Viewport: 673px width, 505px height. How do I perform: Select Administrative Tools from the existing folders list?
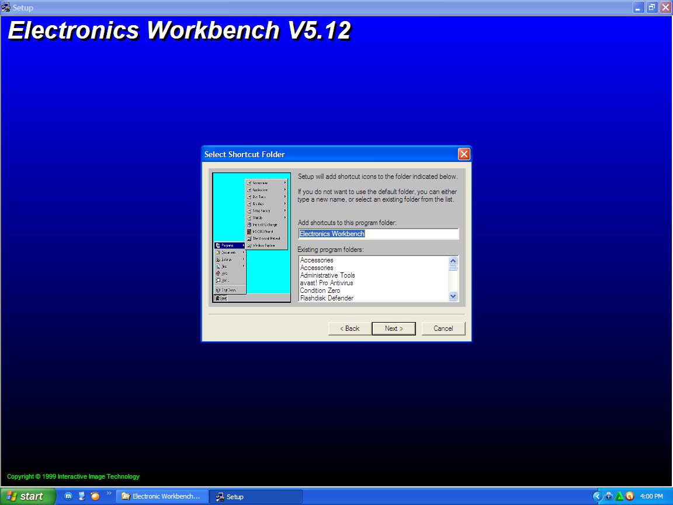327,275
